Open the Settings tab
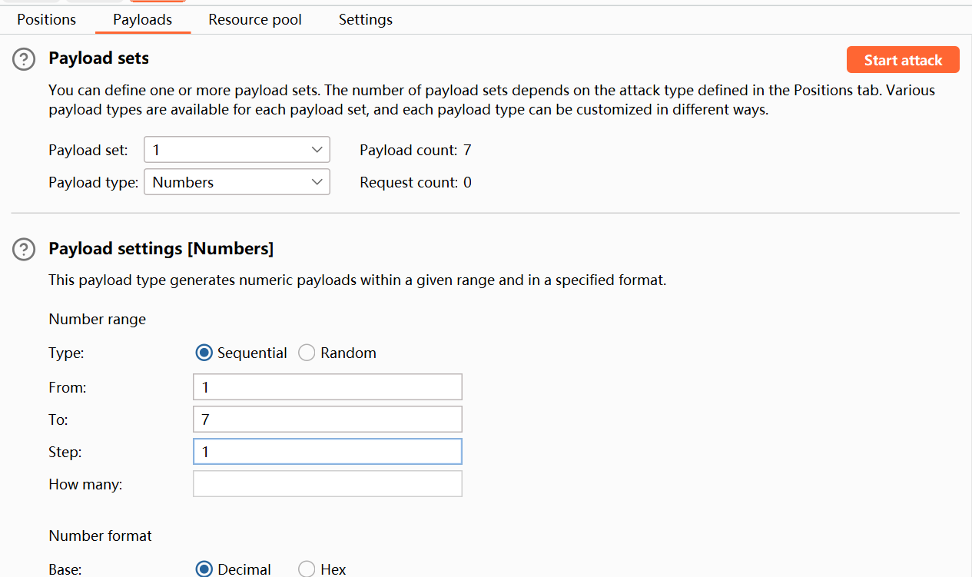The height and width of the screenshot is (577, 972). coord(366,19)
